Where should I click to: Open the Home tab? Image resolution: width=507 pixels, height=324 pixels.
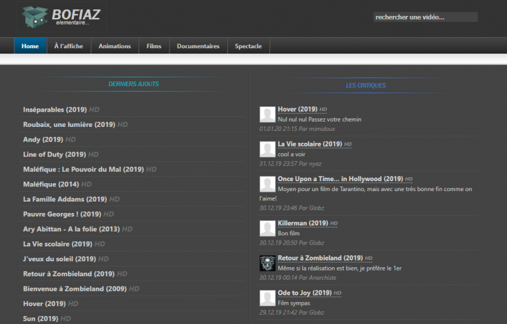click(x=30, y=46)
